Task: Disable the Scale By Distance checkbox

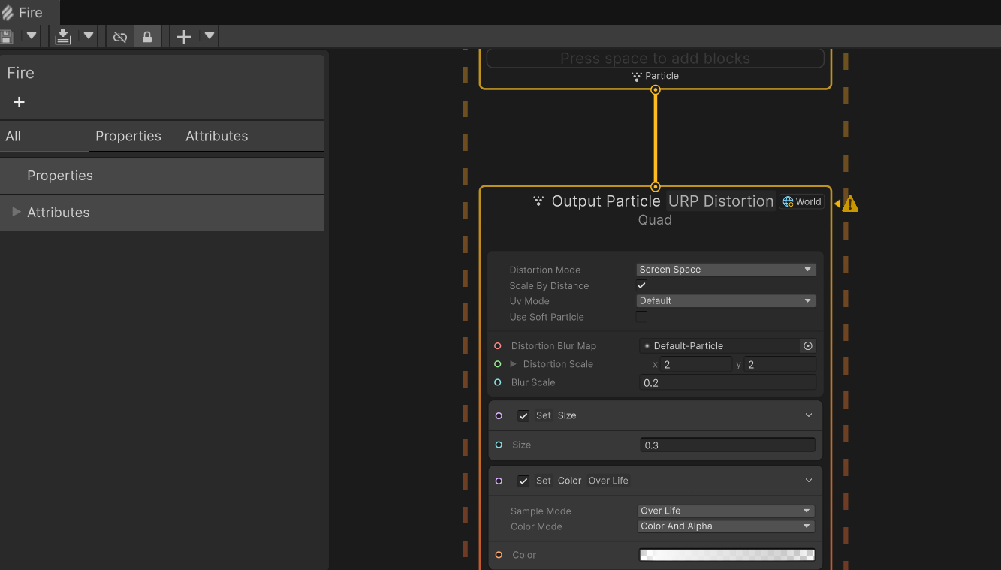Action: coord(642,285)
